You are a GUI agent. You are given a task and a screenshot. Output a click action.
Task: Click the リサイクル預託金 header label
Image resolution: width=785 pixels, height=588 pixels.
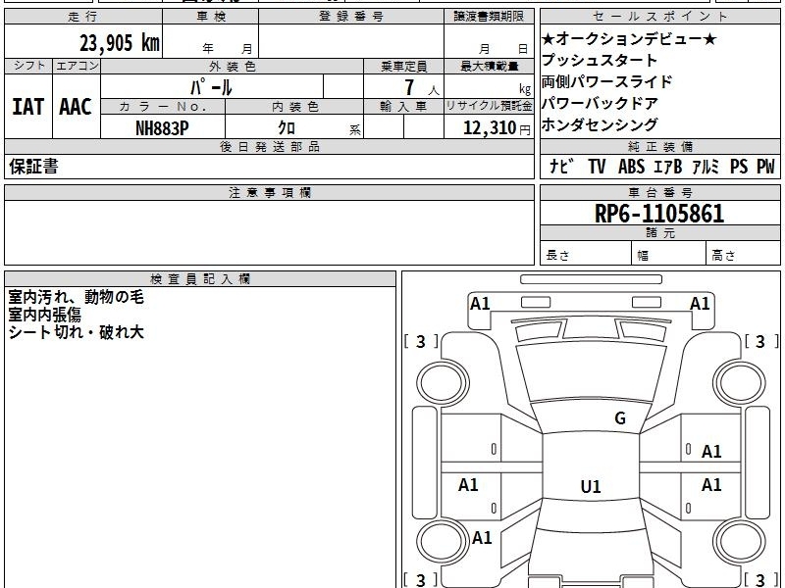tap(489, 106)
